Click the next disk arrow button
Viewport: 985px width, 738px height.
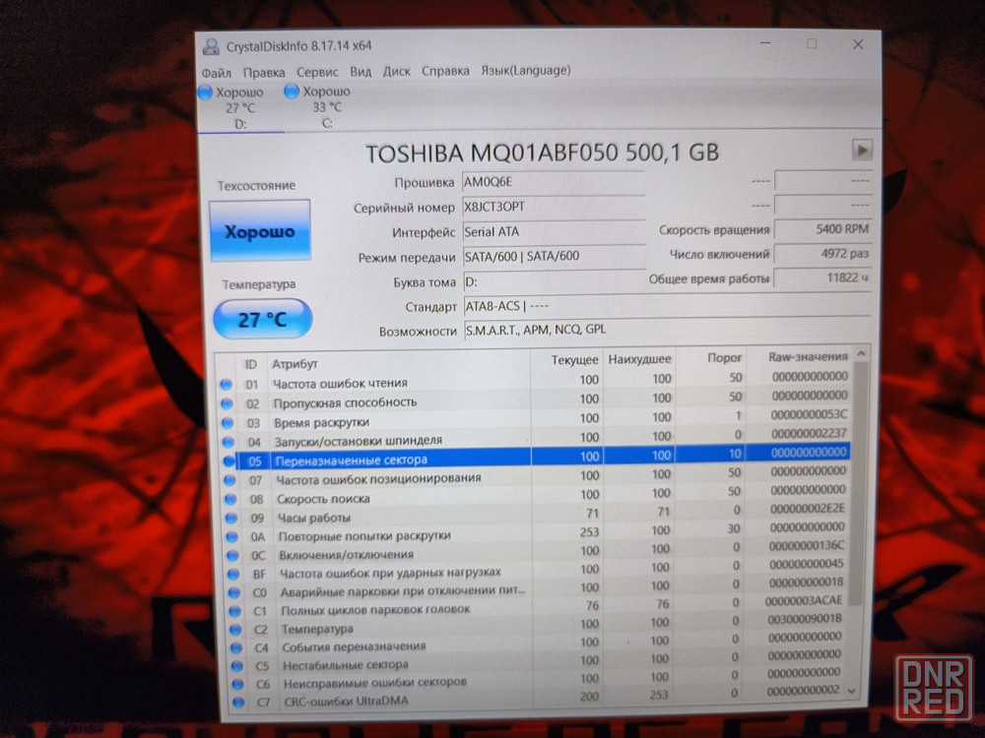point(862,150)
